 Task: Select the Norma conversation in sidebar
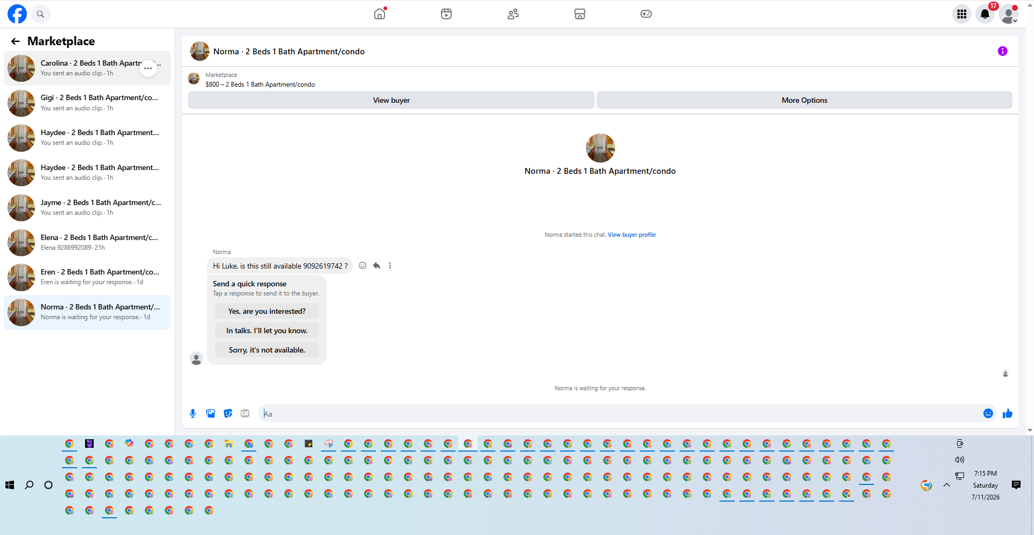pyautogui.click(x=87, y=312)
